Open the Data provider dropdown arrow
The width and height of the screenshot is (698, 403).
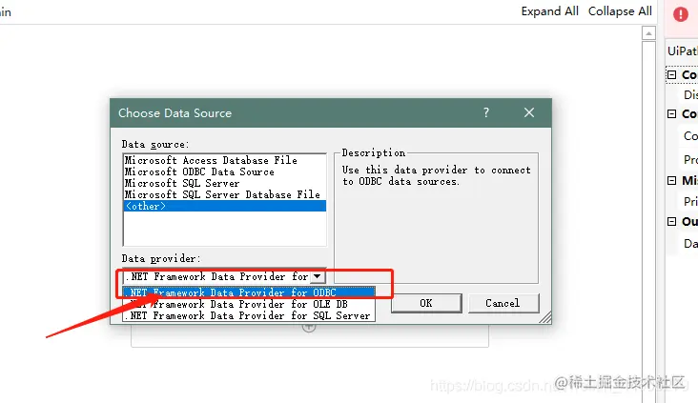click(x=317, y=276)
